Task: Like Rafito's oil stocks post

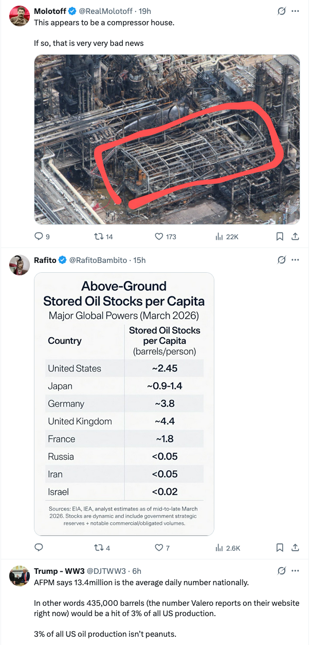Action: tap(159, 548)
